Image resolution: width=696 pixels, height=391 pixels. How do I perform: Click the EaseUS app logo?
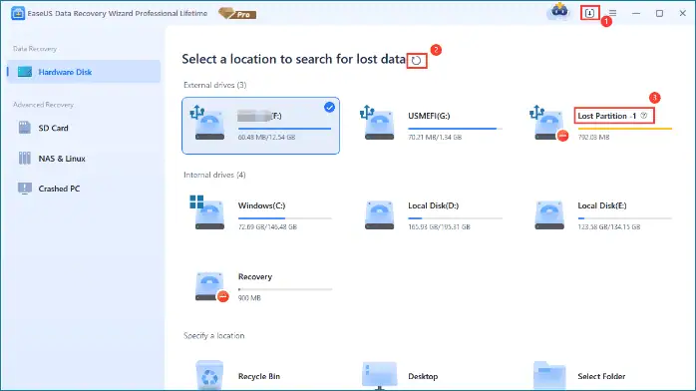(x=18, y=13)
